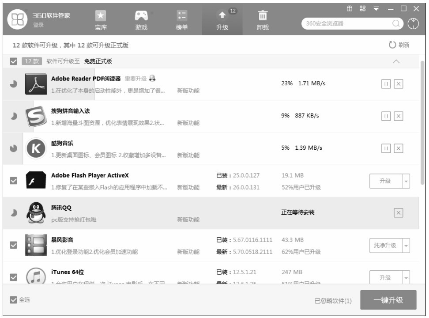429x318 pixels.
Task: Click the Adobe Reader download progress indicator
Action: pos(13,84)
